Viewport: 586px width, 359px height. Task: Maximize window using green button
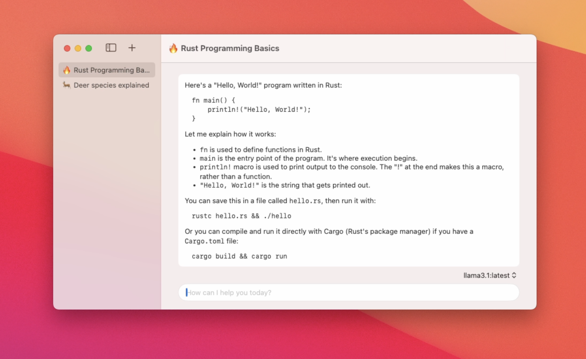pos(89,48)
